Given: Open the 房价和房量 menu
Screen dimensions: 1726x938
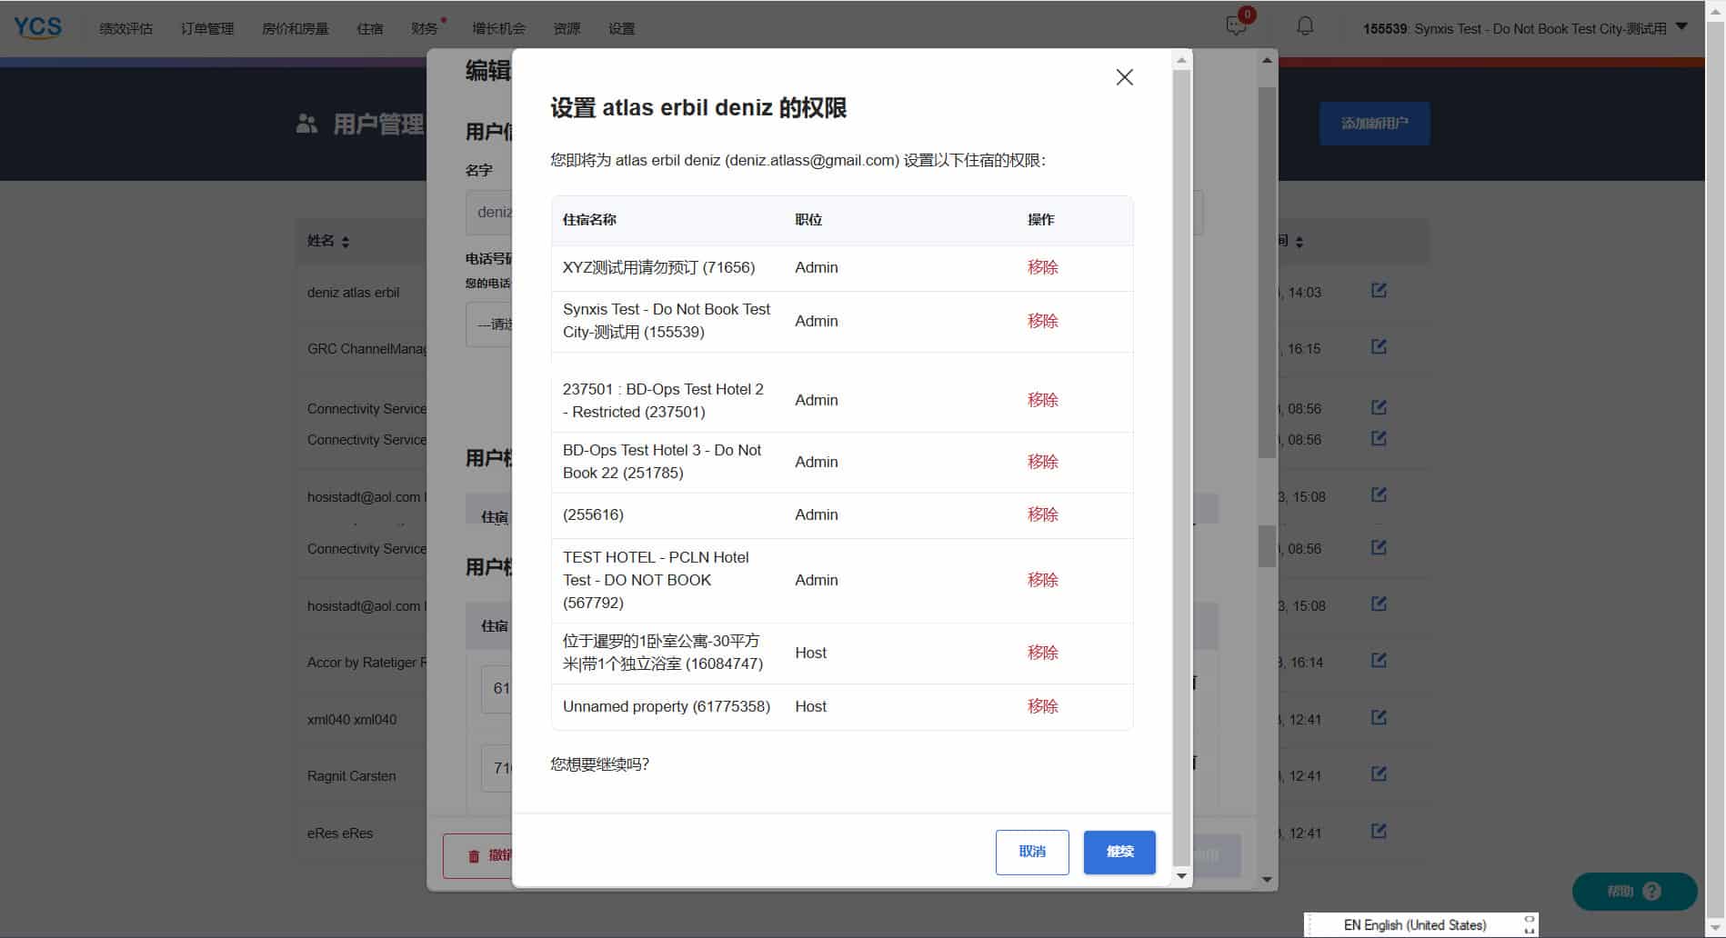Looking at the screenshot, I should [x=296, y=28].
